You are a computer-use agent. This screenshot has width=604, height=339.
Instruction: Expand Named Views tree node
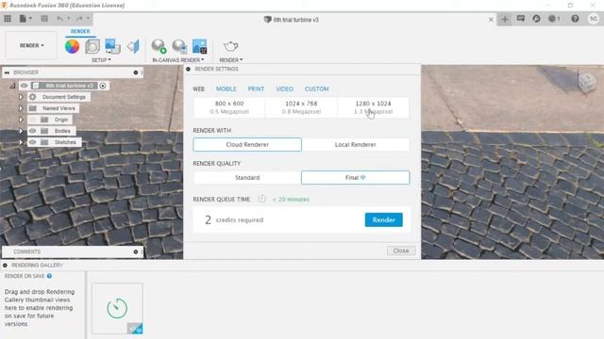21,108
